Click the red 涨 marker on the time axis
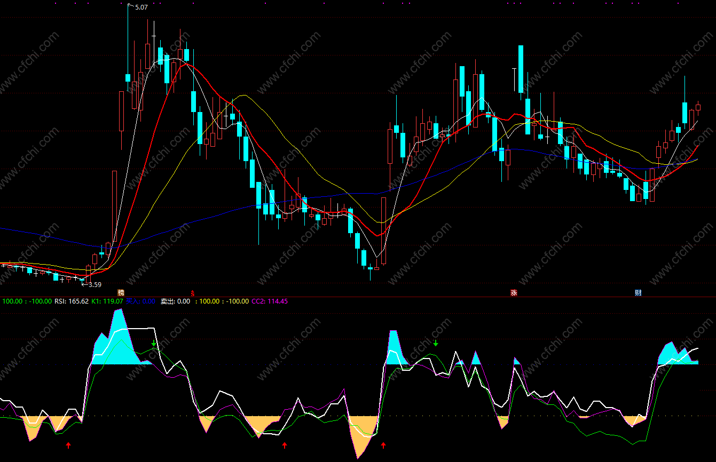The height and width of the screenshot is (462, 716). (x=514, y=293)
